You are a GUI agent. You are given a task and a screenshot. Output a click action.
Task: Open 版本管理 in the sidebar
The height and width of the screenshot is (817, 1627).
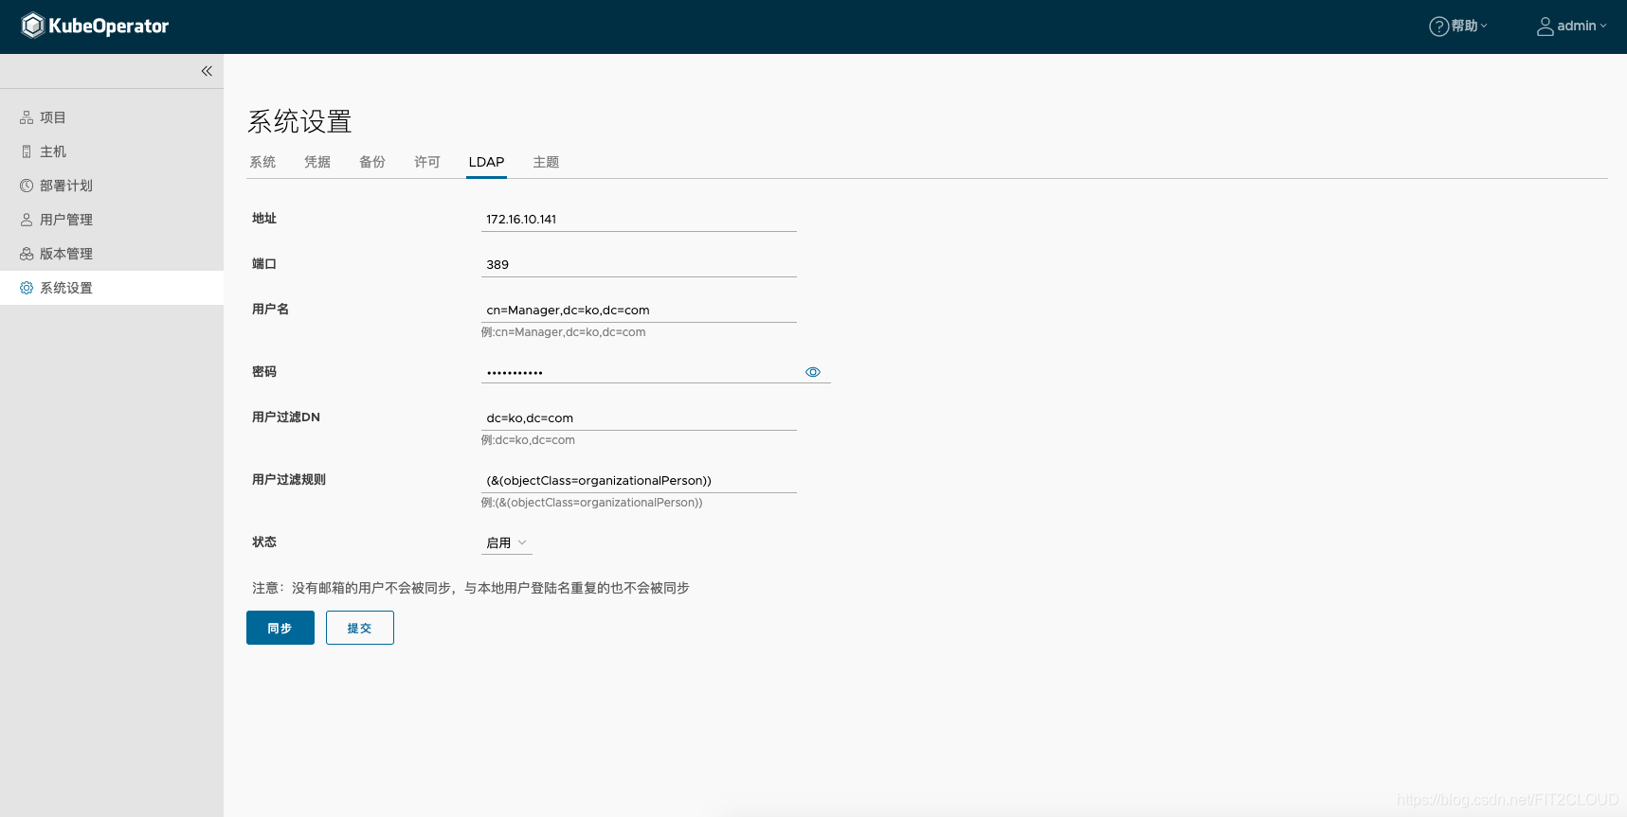click(x=112, y=254)
